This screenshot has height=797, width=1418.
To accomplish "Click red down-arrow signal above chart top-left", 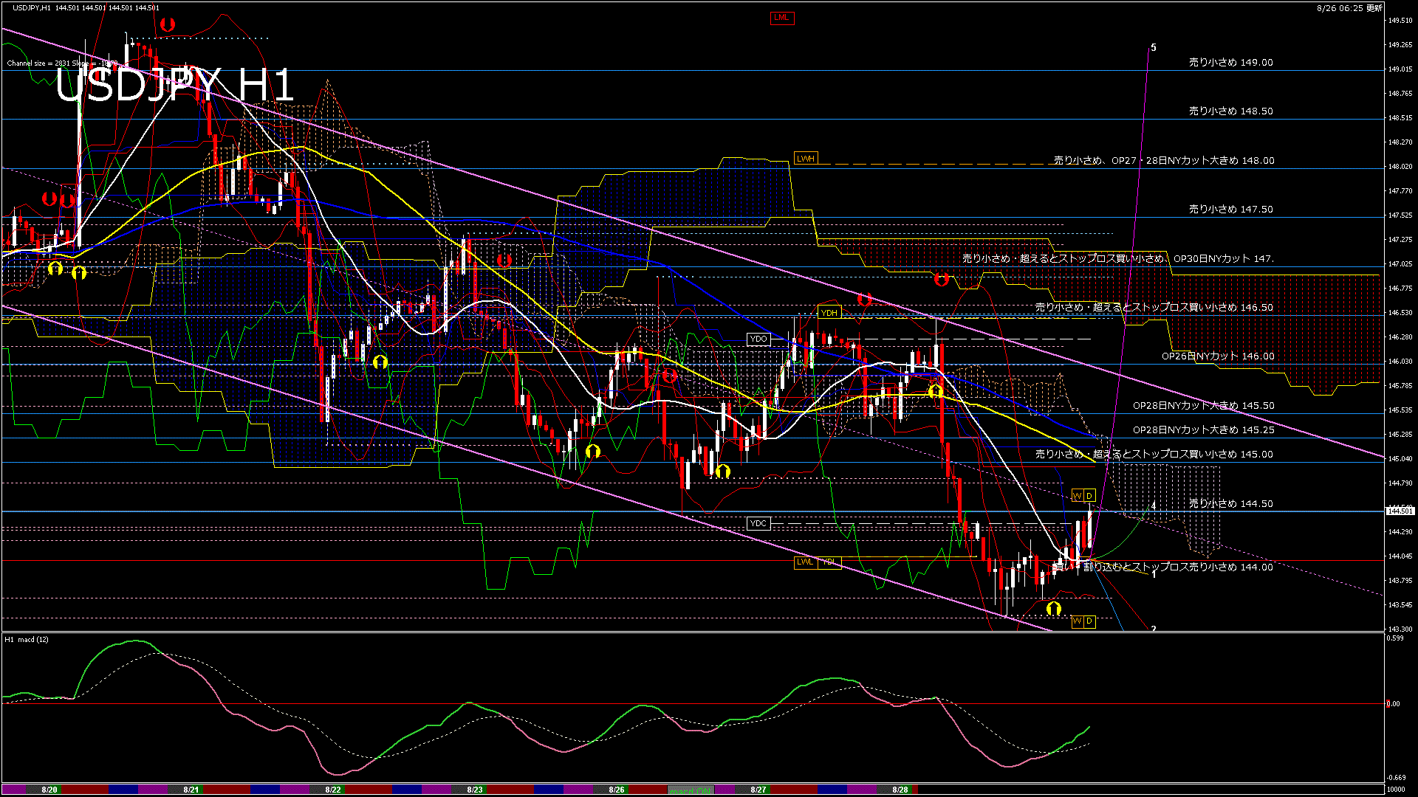I will (167, 25).
